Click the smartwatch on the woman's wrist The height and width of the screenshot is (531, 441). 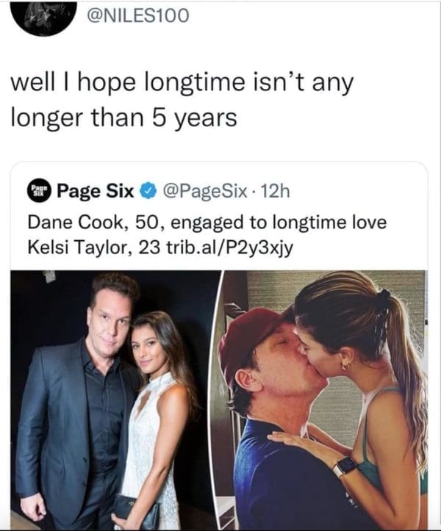click(x=344, y=466)
